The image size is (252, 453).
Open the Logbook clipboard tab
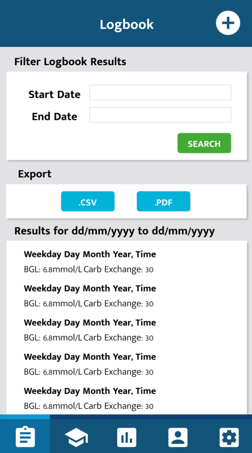pyautogui.click(x=25, y=436)
